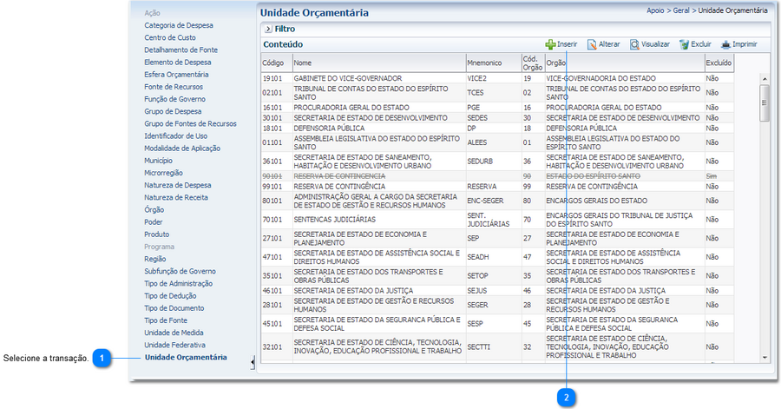Click the table scrollbar up arrow
781x409 pixels.
tap(765, 78)
